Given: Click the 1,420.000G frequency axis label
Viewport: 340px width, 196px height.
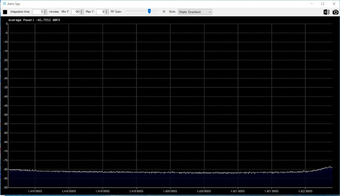Looking at the screenshot, I should pyautogui.click(x=170, y=191).
